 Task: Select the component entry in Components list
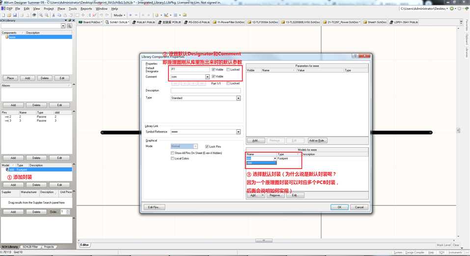(x=36, y=37)
